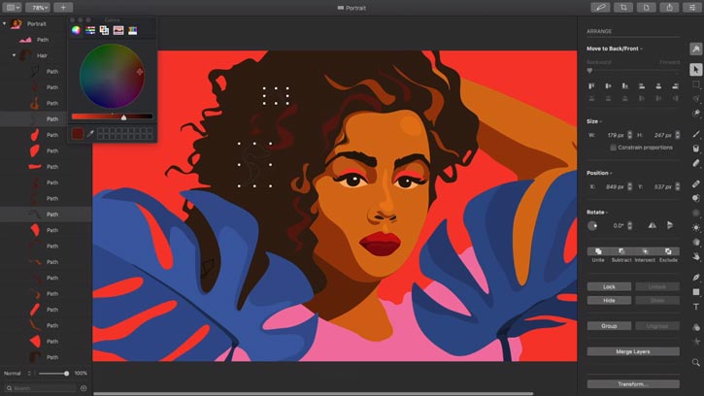Click the height stepper control
Image resolution: width=704 pixels, height=396 pixels.
point(677,135)
